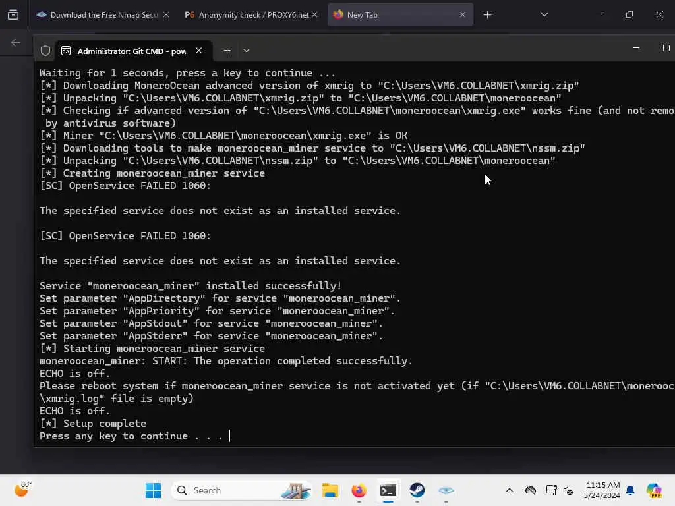
Task: Click the taskbar Search box
Action: 243,490
